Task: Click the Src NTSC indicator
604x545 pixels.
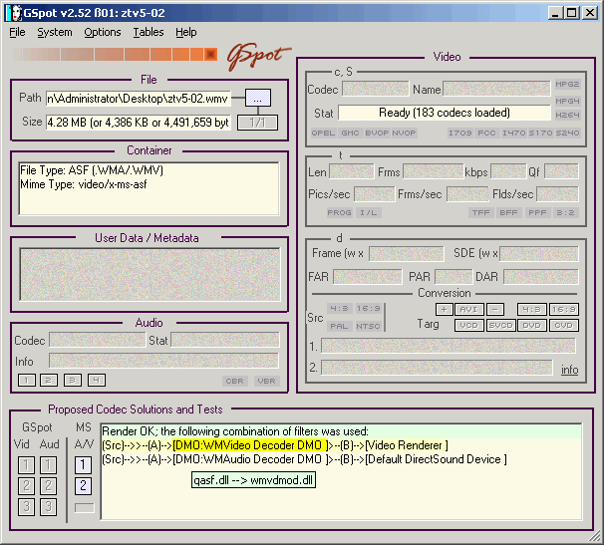Action: pos(368,326)
